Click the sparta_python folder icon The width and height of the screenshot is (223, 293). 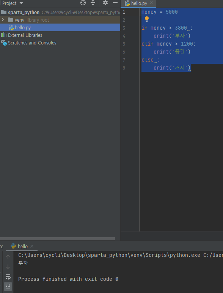tap(4, 12)
